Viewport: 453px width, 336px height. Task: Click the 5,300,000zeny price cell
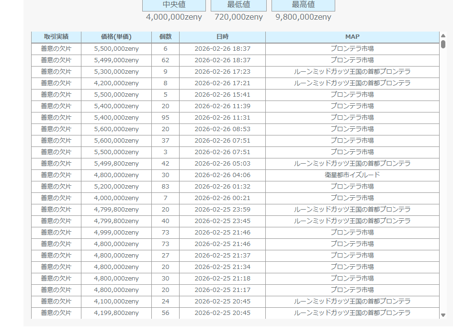116,71
